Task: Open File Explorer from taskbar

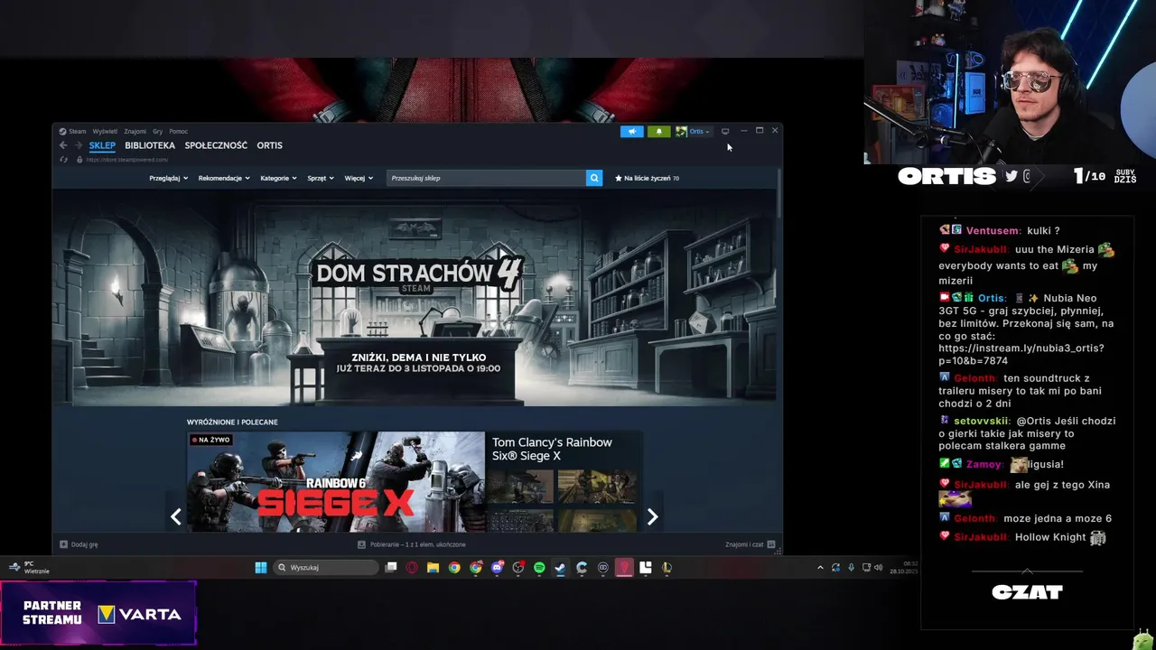Action: (x=433, y=567)
